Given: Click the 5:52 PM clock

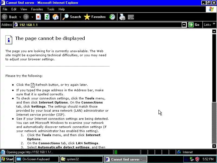Looking at the screenshot, I should [x=208, y=159].
